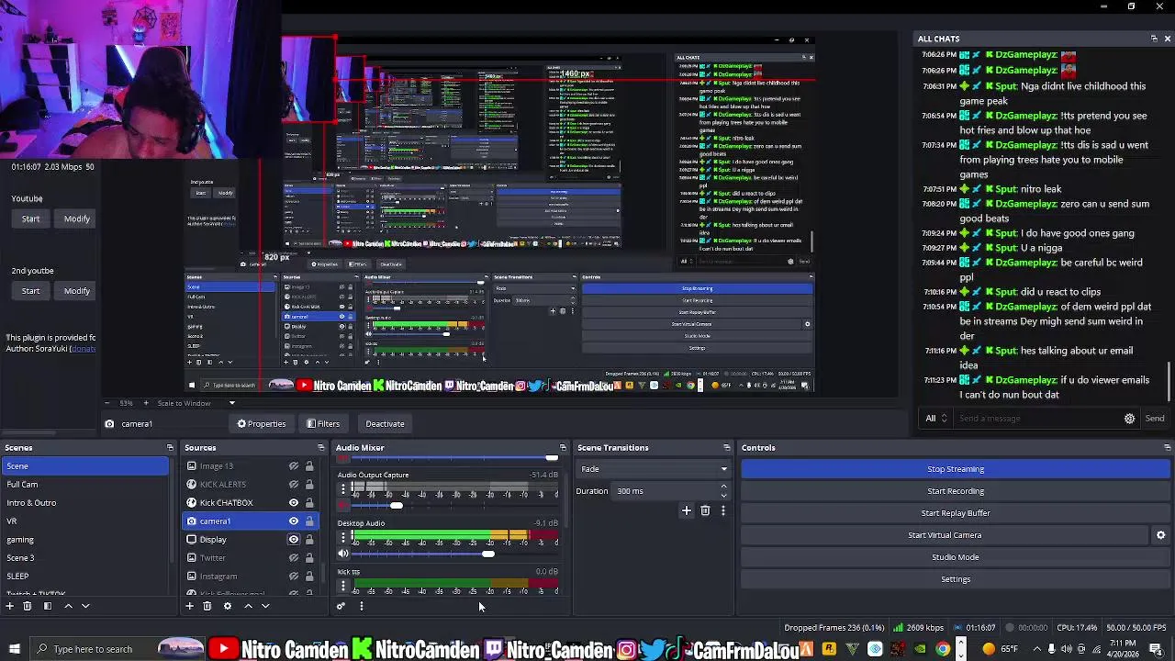This screenshot has width=1175, height=661.
Task: Move source up with the Sources up arrow
Action: point(248,606)
